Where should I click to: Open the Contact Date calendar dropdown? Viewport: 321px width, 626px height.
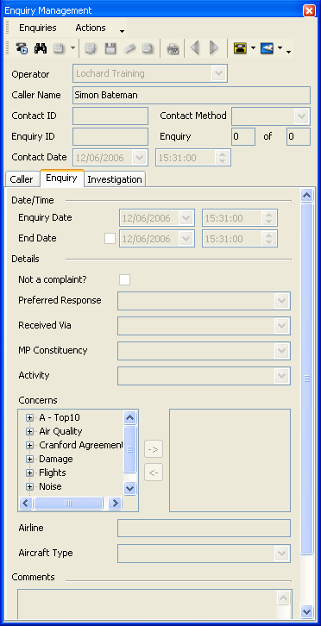click(x=140, y=157)
